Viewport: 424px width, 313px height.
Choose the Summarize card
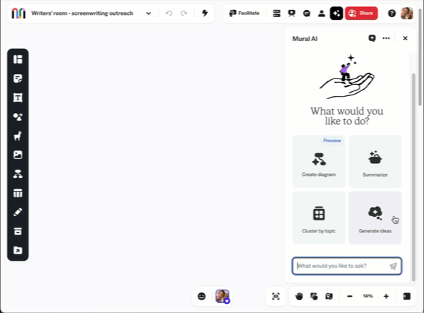coord(375,161)
